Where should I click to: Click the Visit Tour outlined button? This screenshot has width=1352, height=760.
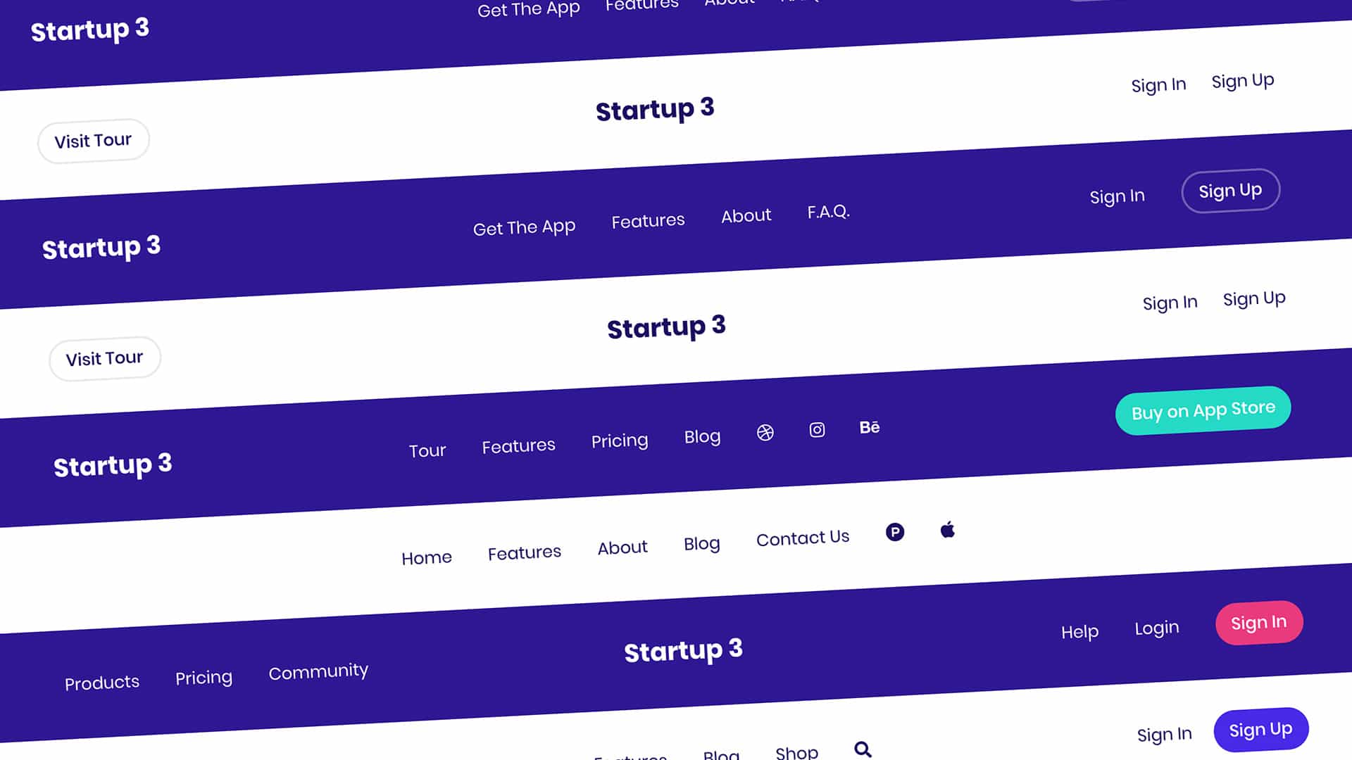click(93, 140)
